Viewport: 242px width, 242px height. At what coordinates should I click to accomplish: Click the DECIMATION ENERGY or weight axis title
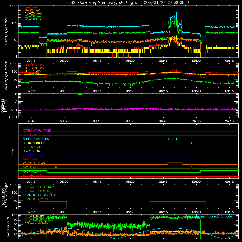pos(5,196)
